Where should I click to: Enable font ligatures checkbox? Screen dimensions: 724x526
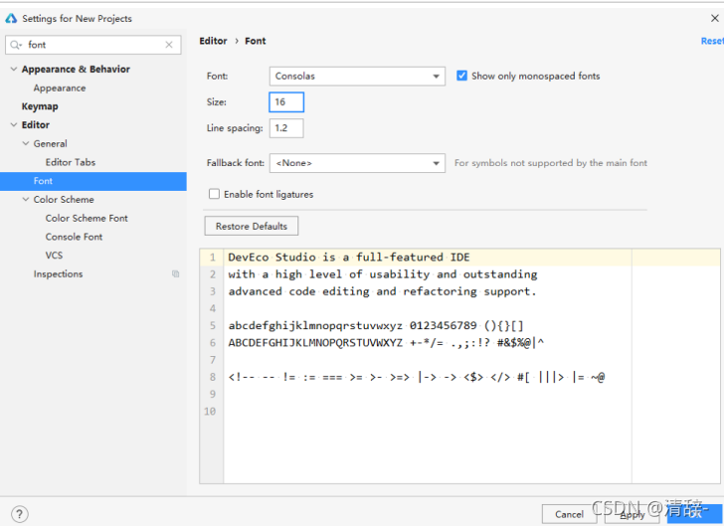click(x=214, y=194)
